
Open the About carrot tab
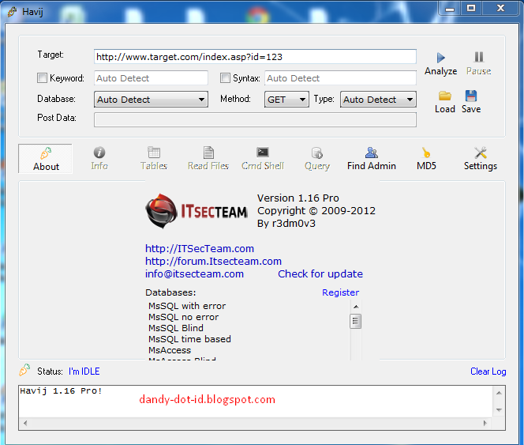pyautogui.click(x=46, y=159)
